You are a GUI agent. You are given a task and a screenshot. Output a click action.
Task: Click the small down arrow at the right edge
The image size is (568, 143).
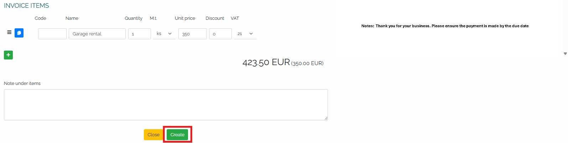click(565, 54)
